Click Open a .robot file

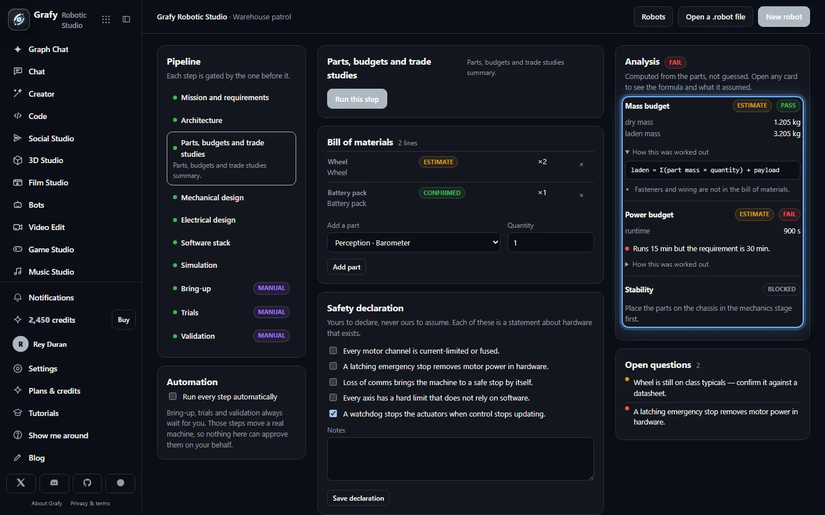pos(716,17)
